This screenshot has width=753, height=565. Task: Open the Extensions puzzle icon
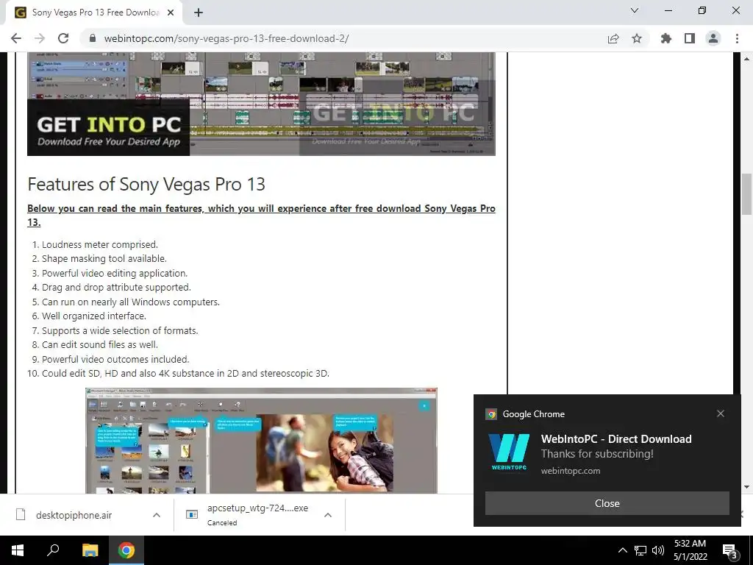(x=666, y=38)
